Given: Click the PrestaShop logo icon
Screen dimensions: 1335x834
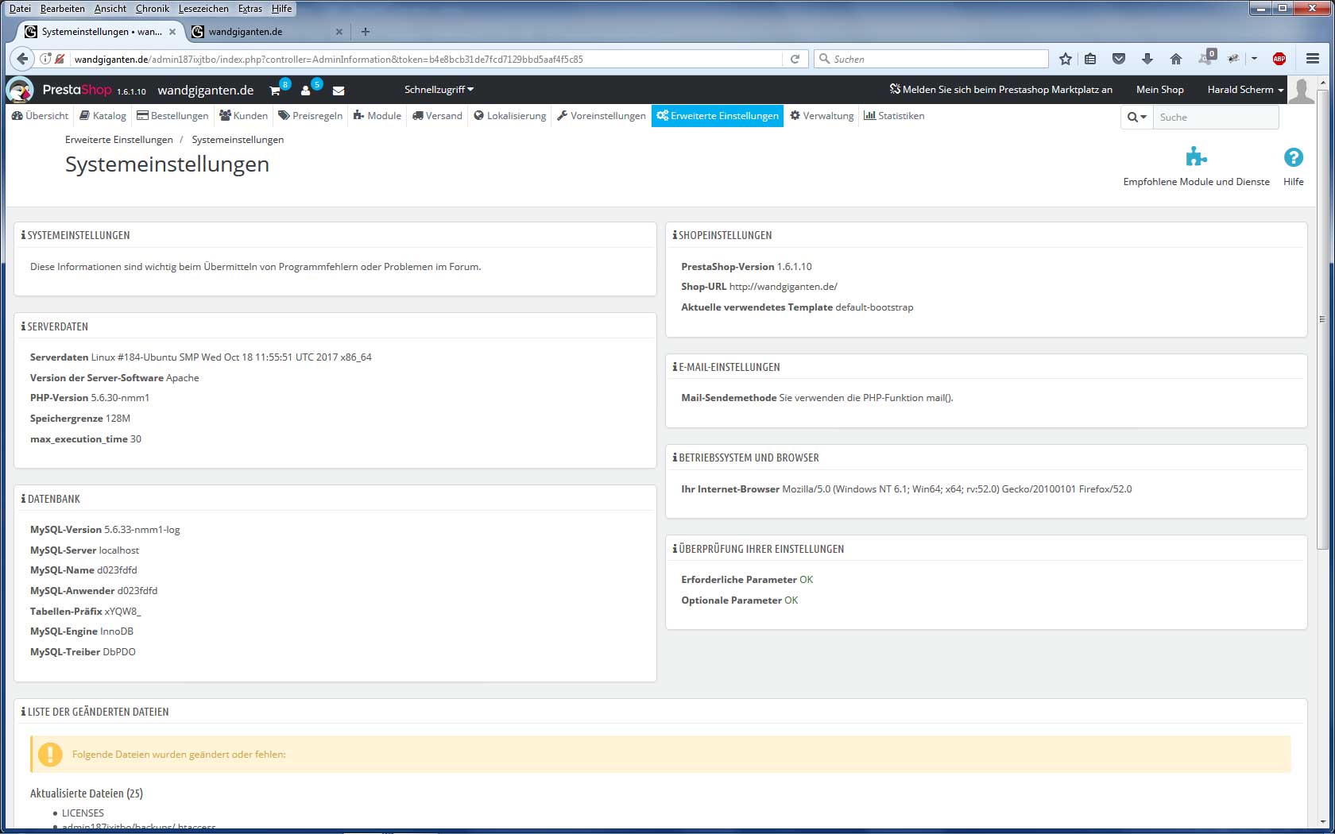Looking at the screenshot, I should coord(20,90).
